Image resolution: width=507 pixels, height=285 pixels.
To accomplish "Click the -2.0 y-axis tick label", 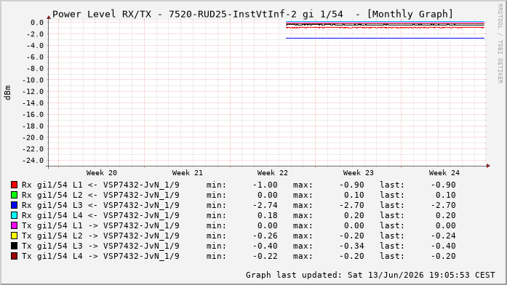I will [x=35, y=34].
